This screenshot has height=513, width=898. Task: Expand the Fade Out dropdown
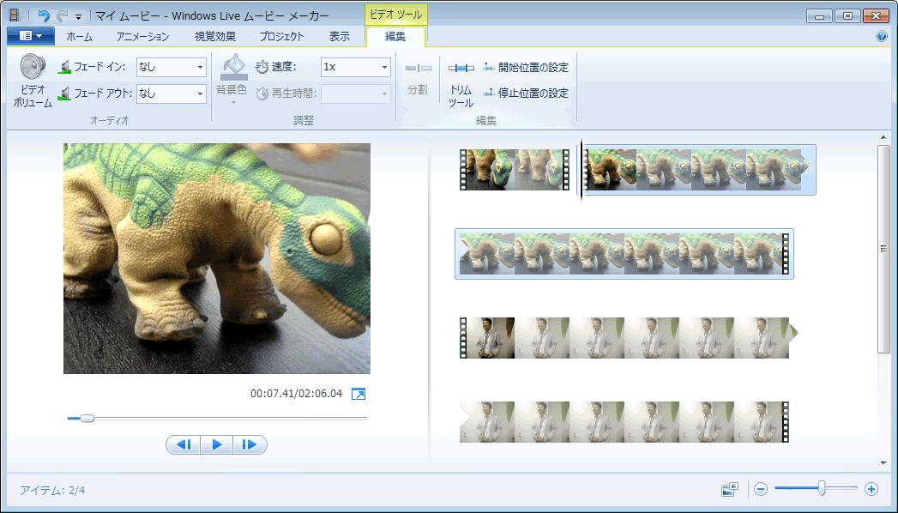pos(201,93)
